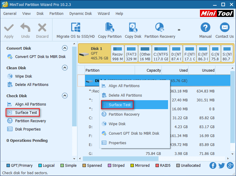Sort by the Unused column header
236x176 pixels.
click(202, 70)
